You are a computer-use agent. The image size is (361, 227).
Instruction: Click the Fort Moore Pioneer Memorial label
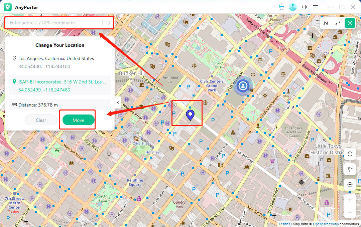276,20
